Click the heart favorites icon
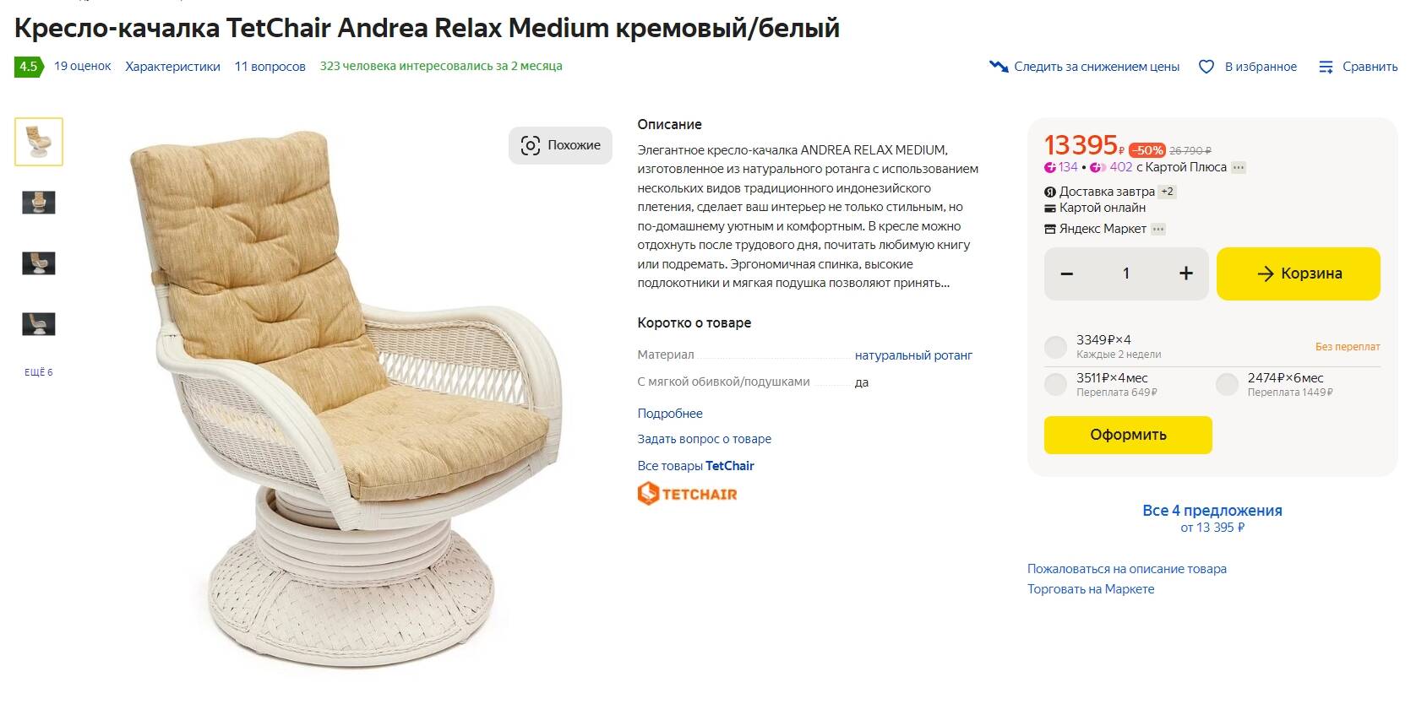Image resolution: width=1427 pixels, height=704 pixels. [1206, 67]
